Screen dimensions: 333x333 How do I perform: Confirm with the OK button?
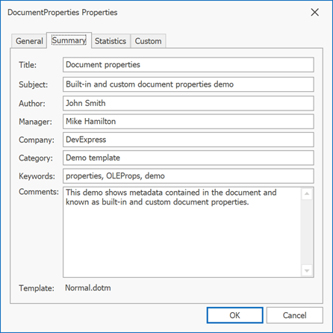click(x=234, y=315)
